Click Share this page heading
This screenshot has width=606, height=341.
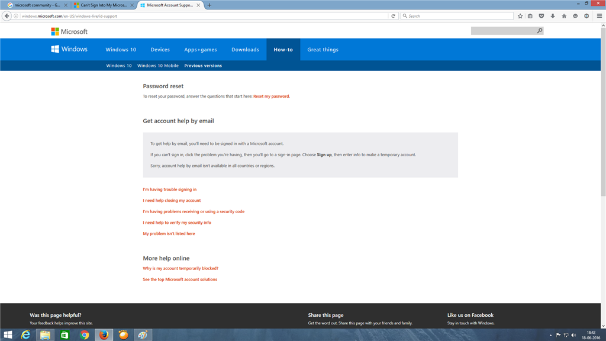pyautogui.click(x=326, y=315)
